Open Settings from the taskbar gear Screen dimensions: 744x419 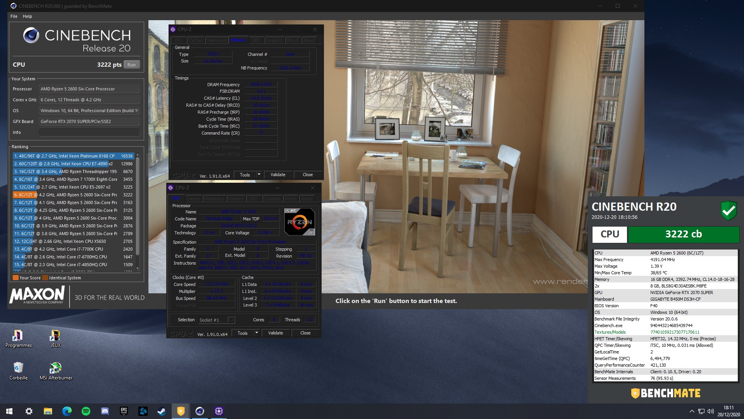pyautogui.click(x=29, y=411)
